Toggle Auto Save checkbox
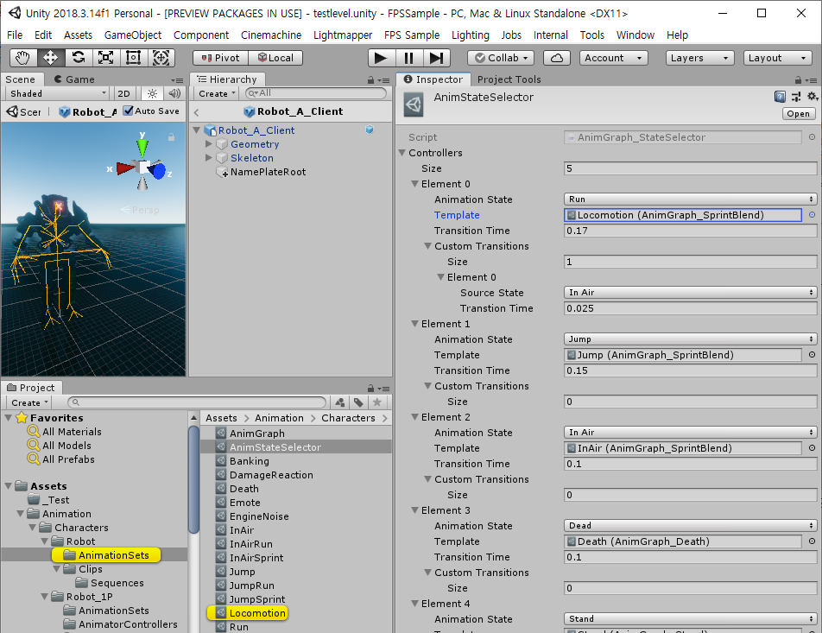 128,111
